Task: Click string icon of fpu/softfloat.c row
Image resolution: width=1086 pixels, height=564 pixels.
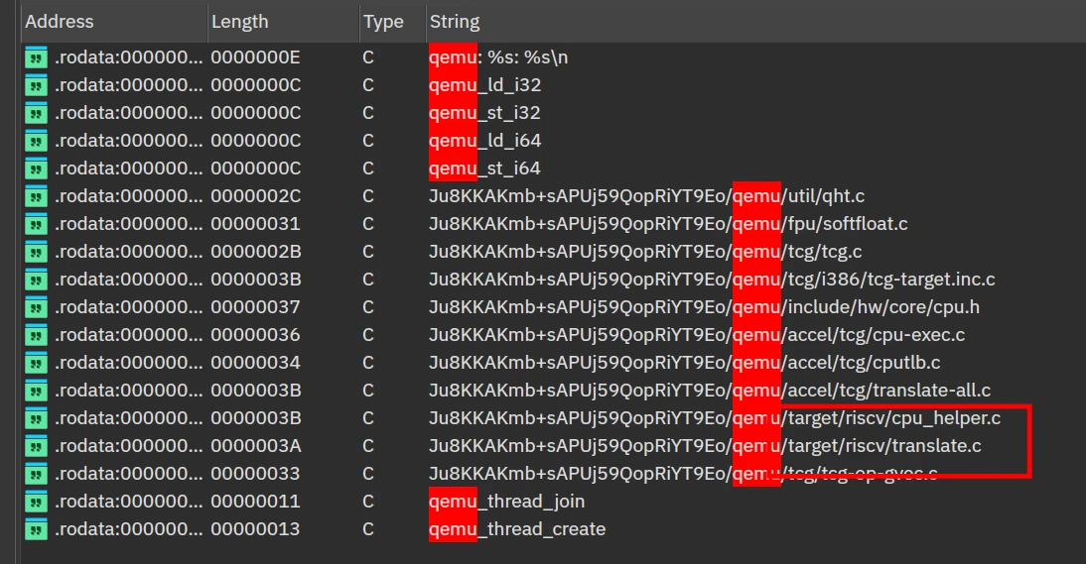Action: (x=36, y=224)
